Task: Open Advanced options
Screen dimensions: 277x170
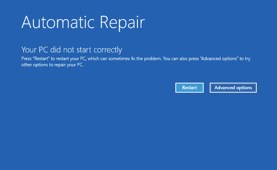Action: click(x=233, y=88)
